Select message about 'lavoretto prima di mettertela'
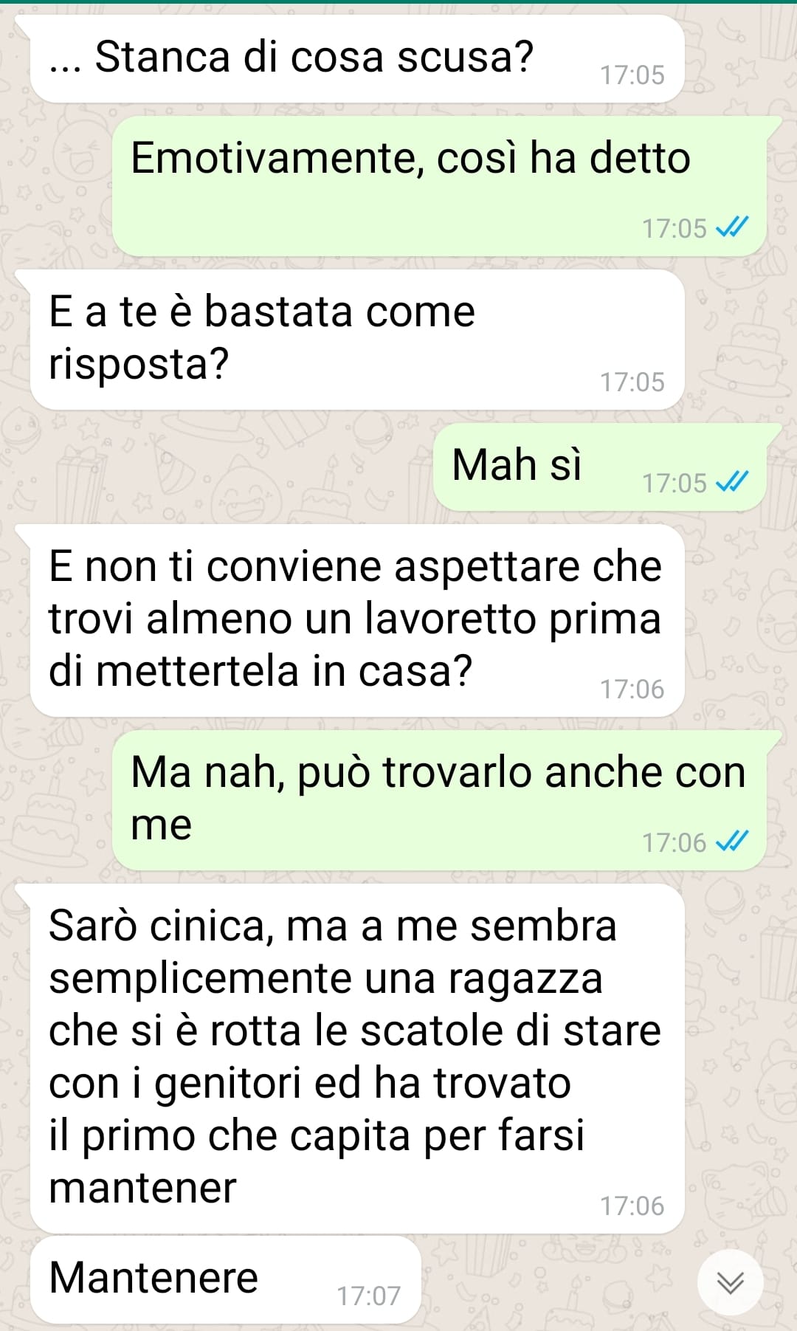Screen dimensions: 797x1331 click(x=357, y=621)
